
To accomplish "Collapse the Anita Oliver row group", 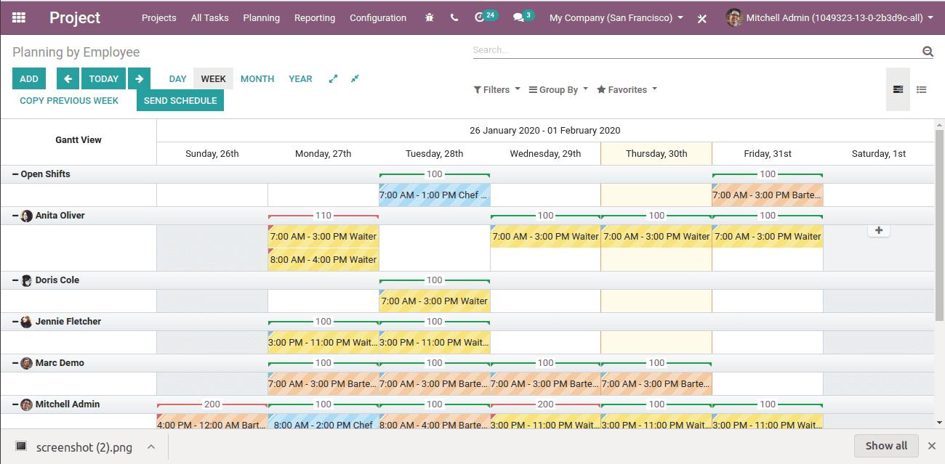I will [15, 216].
